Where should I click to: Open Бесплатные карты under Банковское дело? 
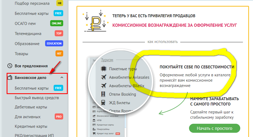pos(32,88)
